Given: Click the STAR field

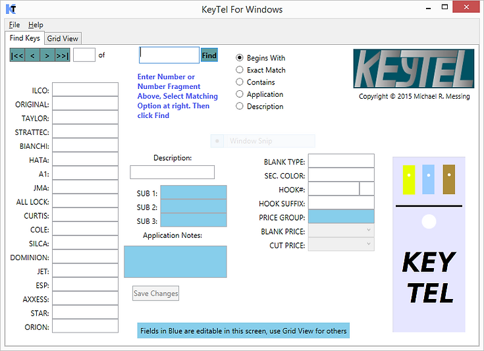Looking at the screenshot, I should point(85,312).
